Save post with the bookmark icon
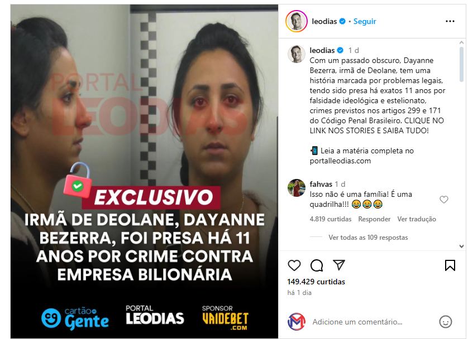The image size is (468, 339). [450, 265]
